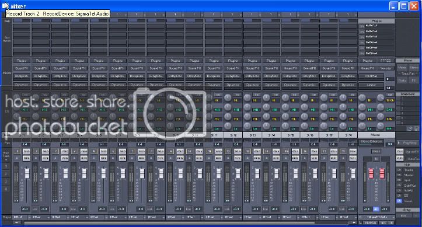Open Sound FX for channel S:3
This screenshot has height=227, width=422.
60,68
